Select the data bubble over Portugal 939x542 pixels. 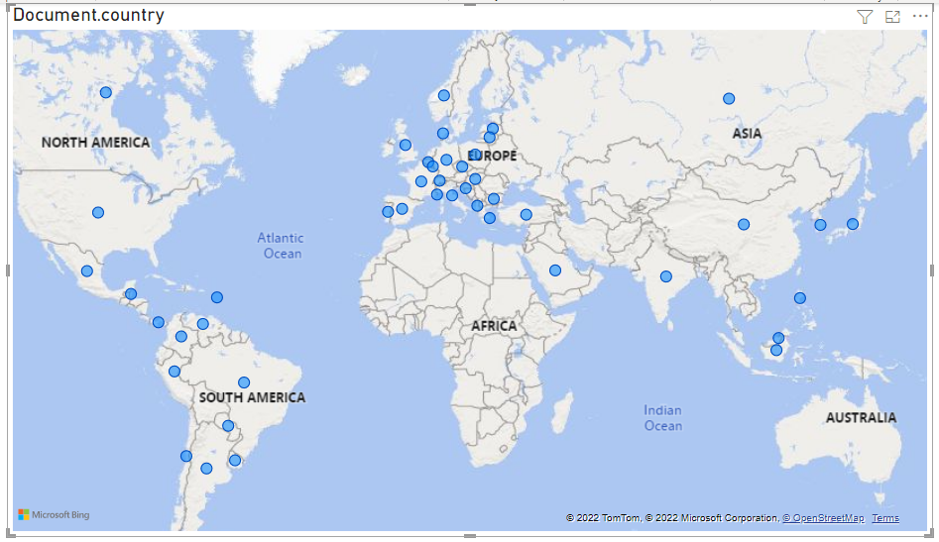pos(388,211)
